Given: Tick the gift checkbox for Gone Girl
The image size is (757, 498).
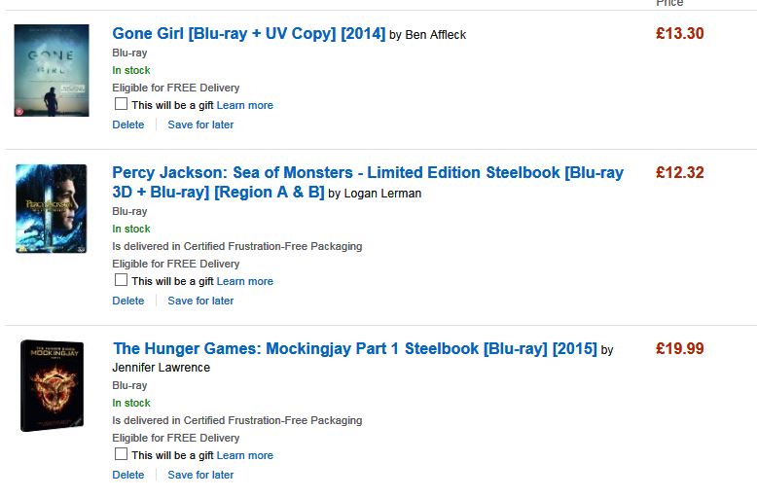Looking at the screenshot, I should point(122,104).
